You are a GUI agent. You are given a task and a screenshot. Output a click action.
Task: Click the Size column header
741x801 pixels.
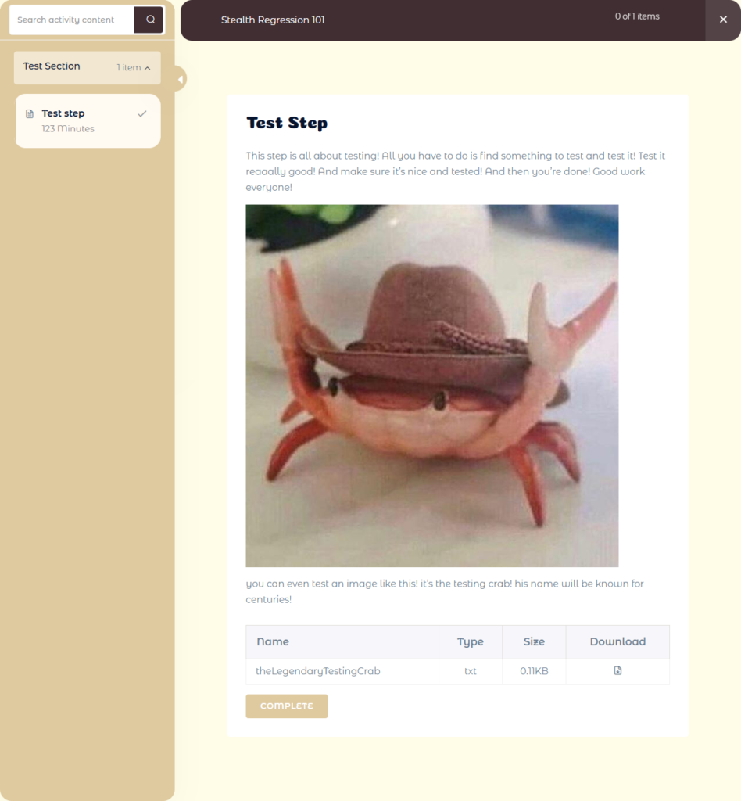click(534, 641)
